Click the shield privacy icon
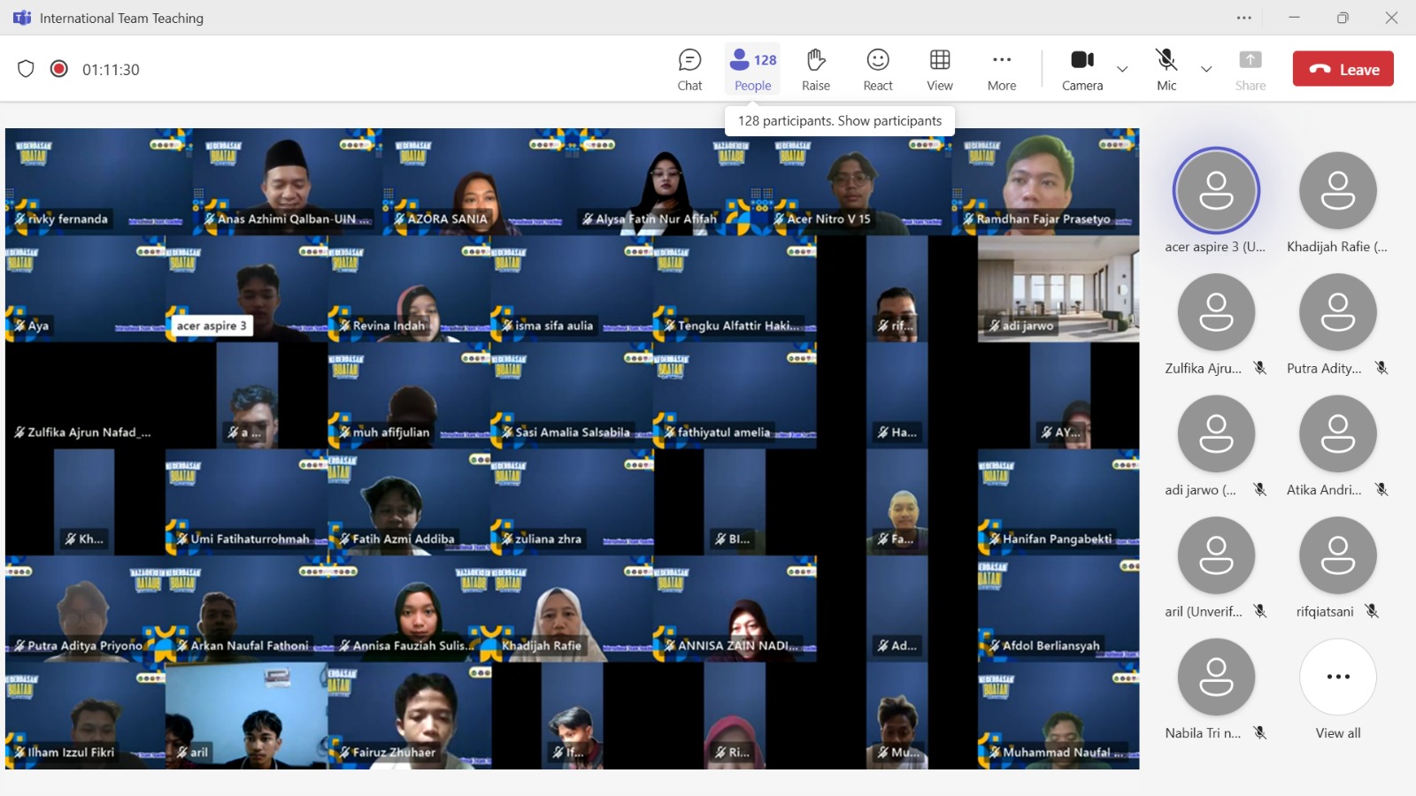Image resolution: width=1416 pixels, height=796 pixels. (x=26, y=69)
